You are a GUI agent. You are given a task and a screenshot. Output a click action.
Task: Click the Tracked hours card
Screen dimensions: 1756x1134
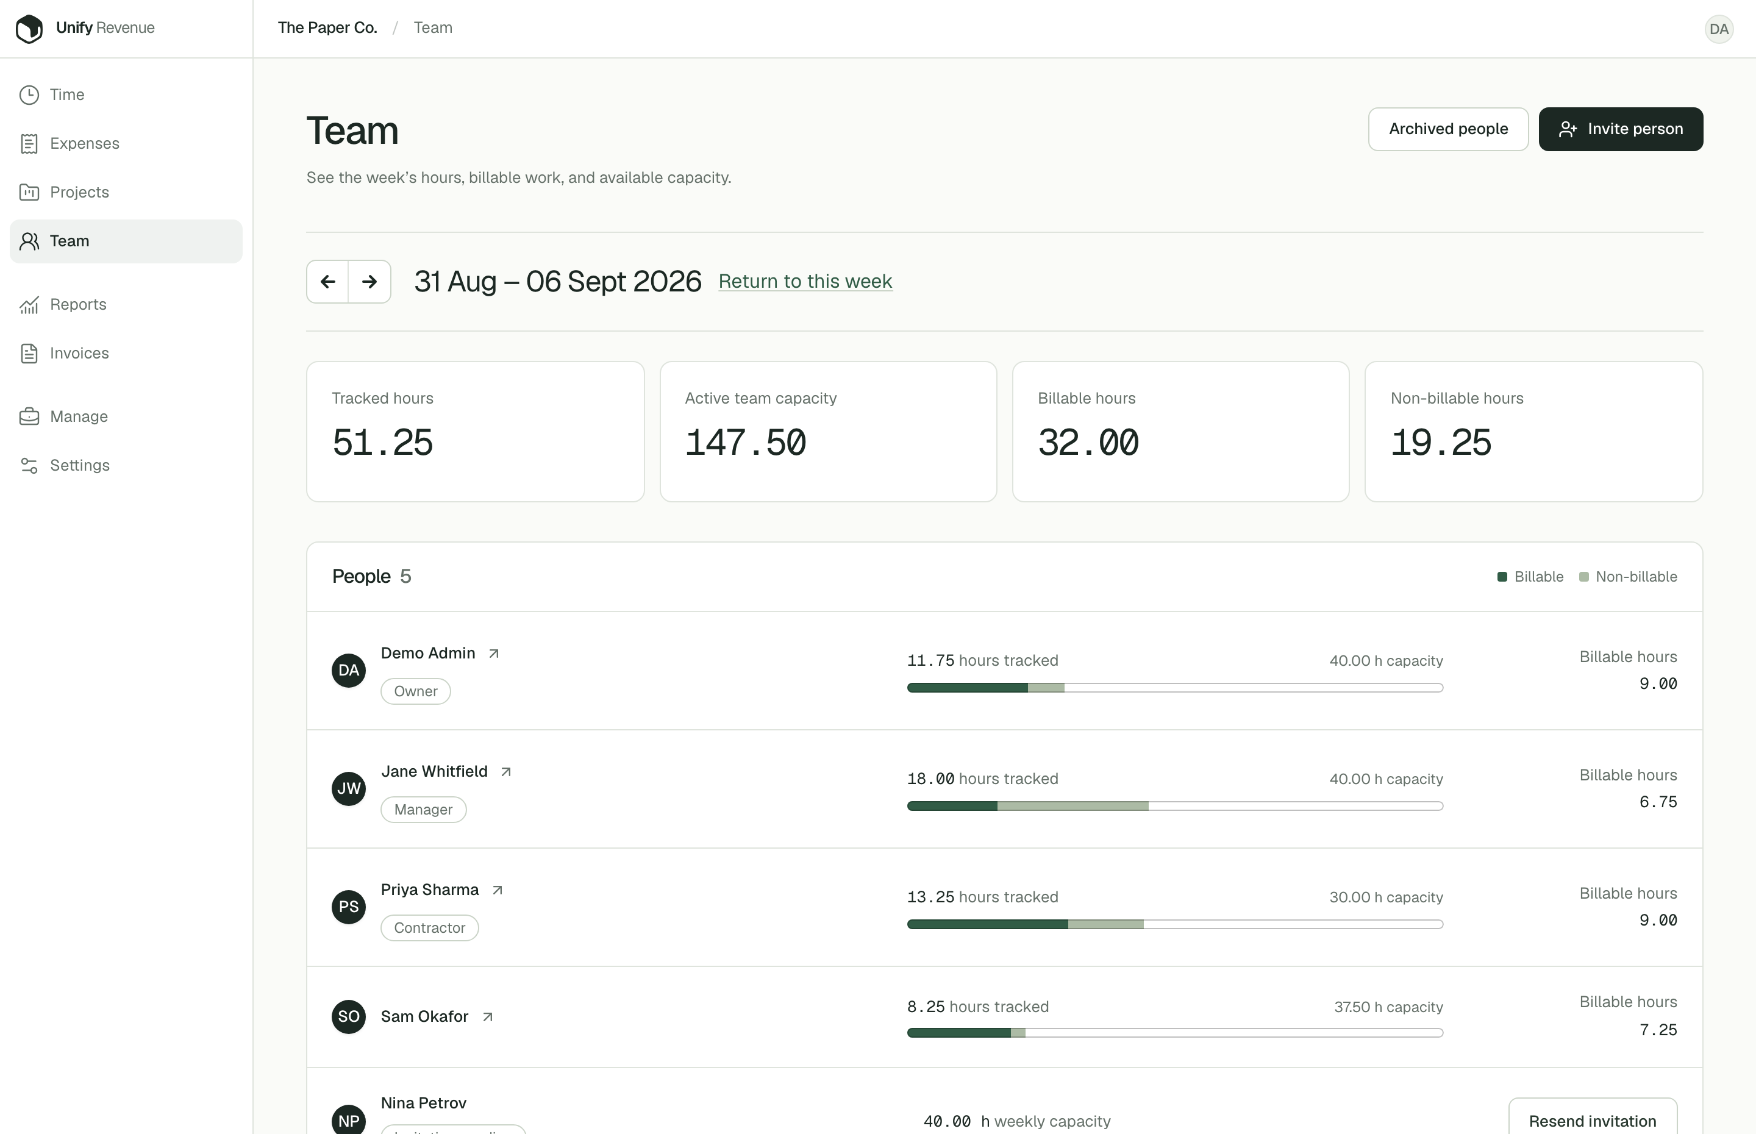475,432
